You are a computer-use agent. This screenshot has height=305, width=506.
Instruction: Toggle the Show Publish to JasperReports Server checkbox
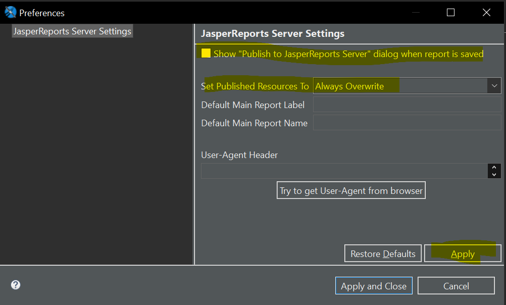206,54
